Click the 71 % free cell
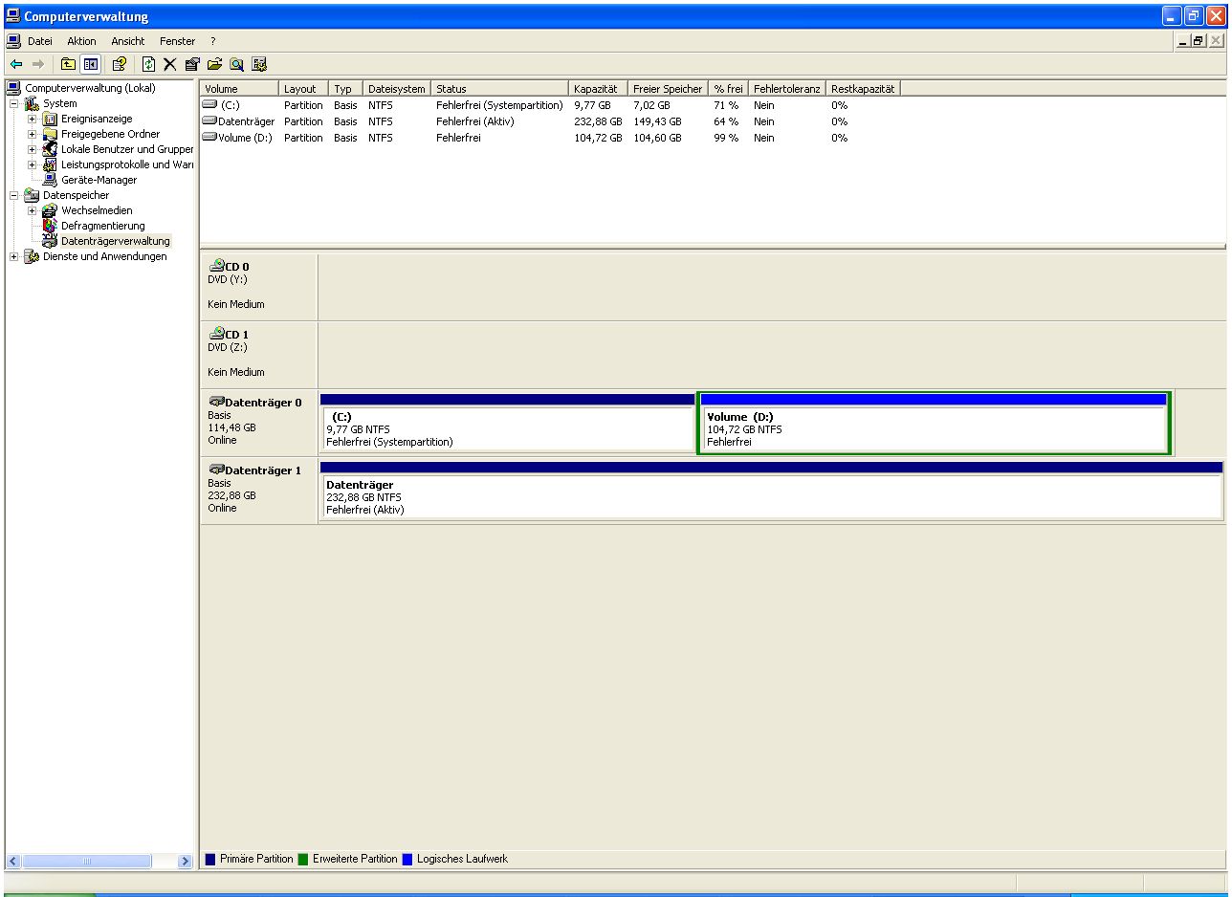This screenshot has width=1232, height=897. tap(726, 105)
